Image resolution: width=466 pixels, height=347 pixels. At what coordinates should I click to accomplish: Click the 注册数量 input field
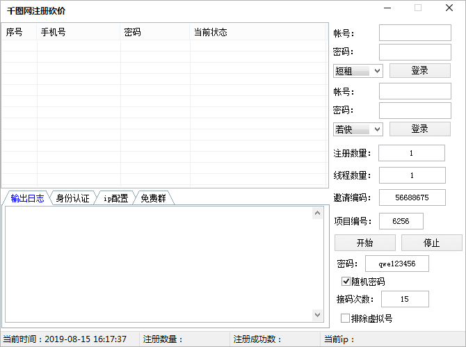pyautogui.click(x=412, y=153)
